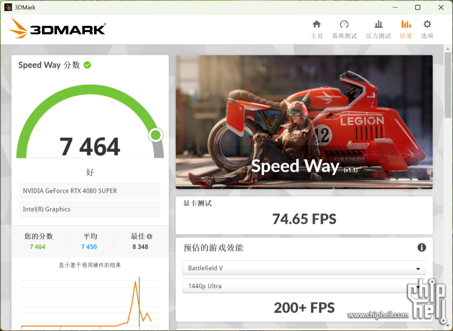
Task: Click the 显卡测试 heading
Action: click(198, 203)
